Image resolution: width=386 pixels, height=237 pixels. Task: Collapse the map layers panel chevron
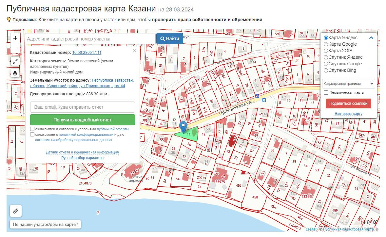coord(371,38)
